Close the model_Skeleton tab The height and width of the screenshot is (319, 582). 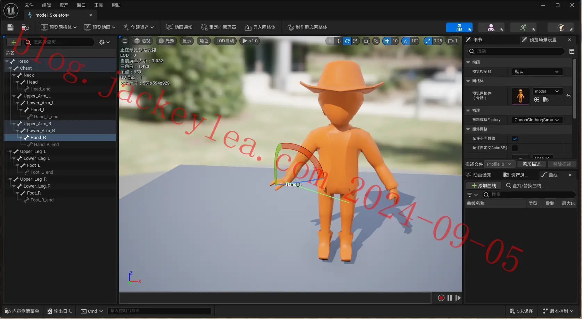pos(91,15)
